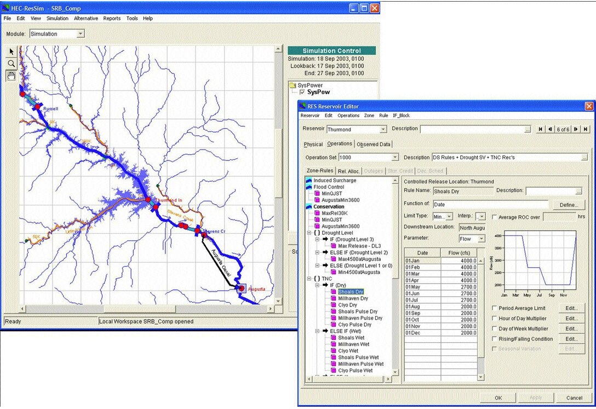Click the MaxRel30K rule icon
The height and width of the screenshot is (409, 596).
(317, 213)
